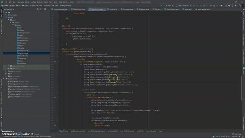Select Api class in project tree
245x138 pixels.
(x=20, y=28)
